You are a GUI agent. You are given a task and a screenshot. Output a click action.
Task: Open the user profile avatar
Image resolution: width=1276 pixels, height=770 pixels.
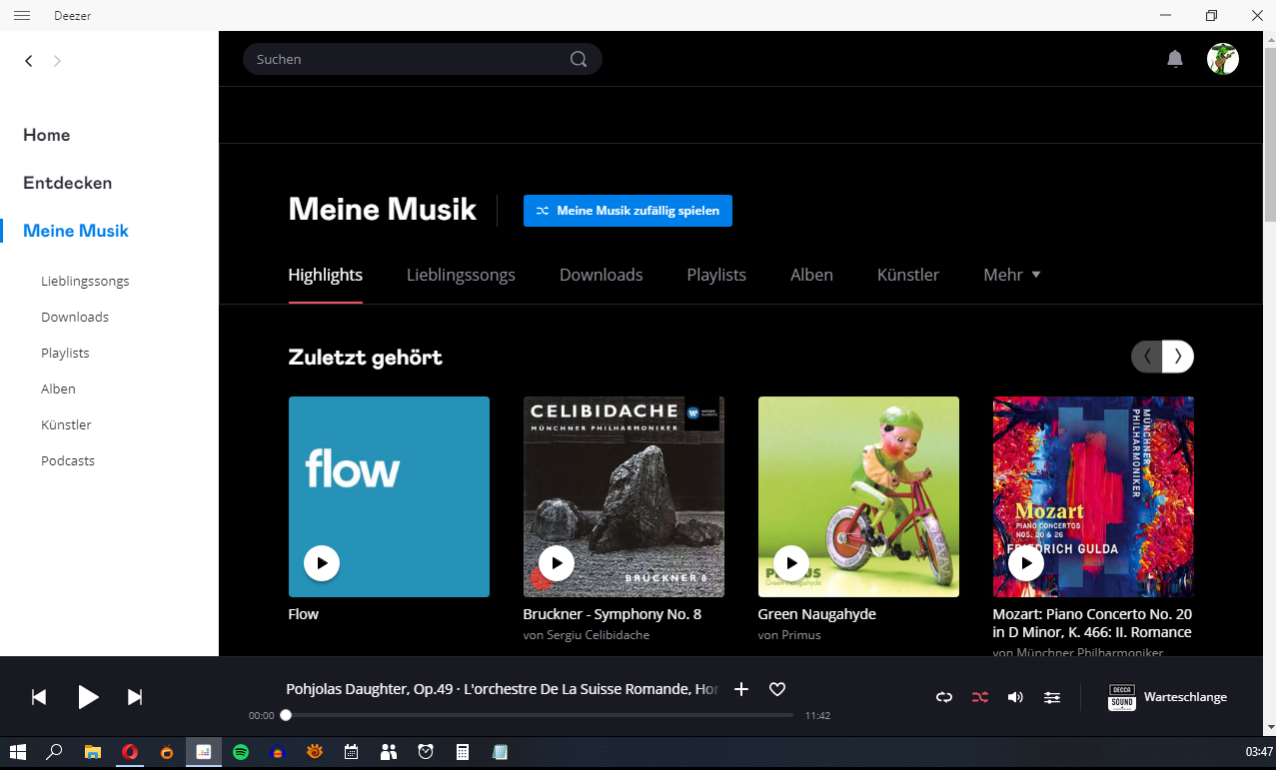(x=1223, y=59)
